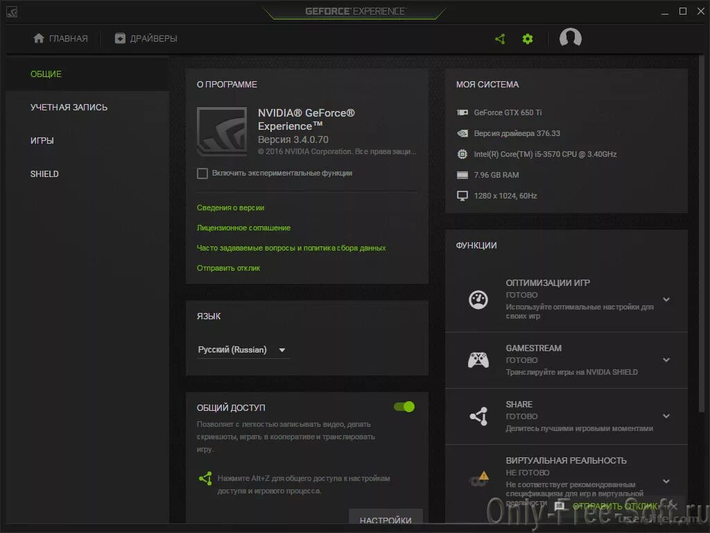Click the Share feature icon
The image size is (710, 533).
[x=478, y=416]
